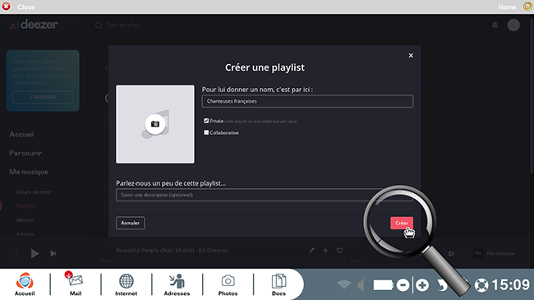Open Internet in the bottom dock
This screenshot has width=534, height=300.
126,284
